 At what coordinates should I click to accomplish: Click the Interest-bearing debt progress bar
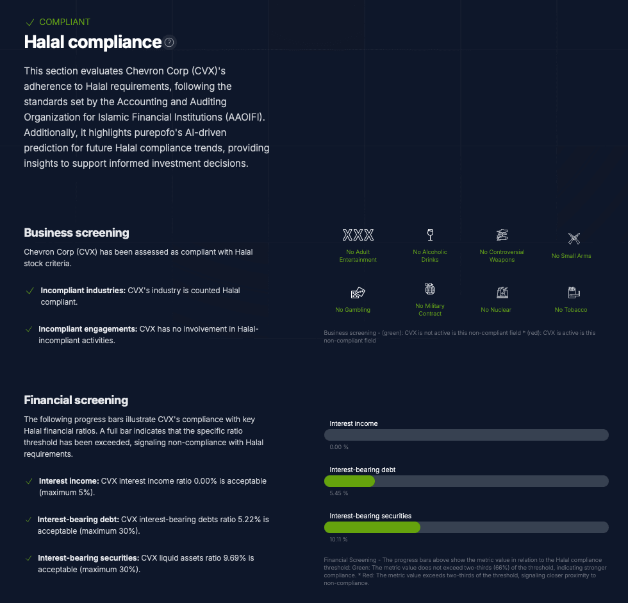pyautogui.click(x=467, y=481)
